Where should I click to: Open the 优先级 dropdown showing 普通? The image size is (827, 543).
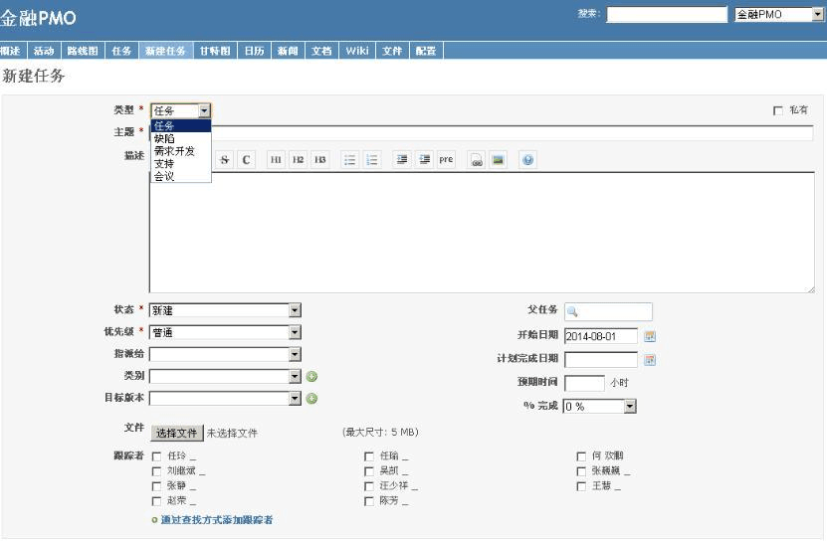(225, 332)
